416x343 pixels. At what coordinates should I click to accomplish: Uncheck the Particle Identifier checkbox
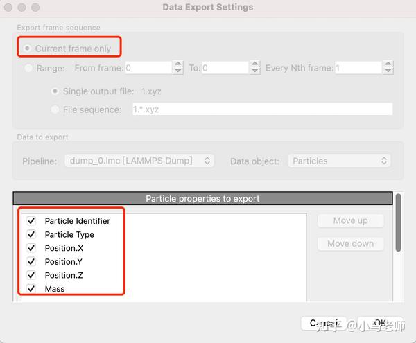tap(31, 221)
